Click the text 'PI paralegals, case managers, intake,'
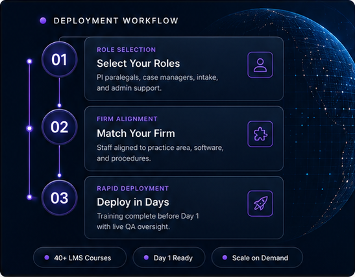Image resolution: width=355 pixels, height=277 pixels. coord(157,77)
